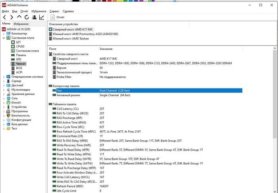Select the BIOS icon in tree
Screen dimensions: 278x193
13,68
